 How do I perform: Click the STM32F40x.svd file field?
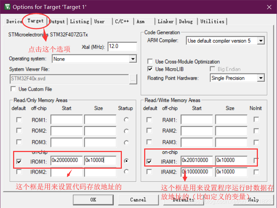click(69, 79)
